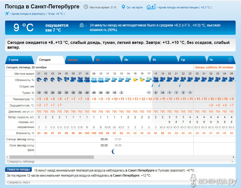Click the airplane icon for airport archive
Viewport: 241px width, 188px height.
pos(7,13)
